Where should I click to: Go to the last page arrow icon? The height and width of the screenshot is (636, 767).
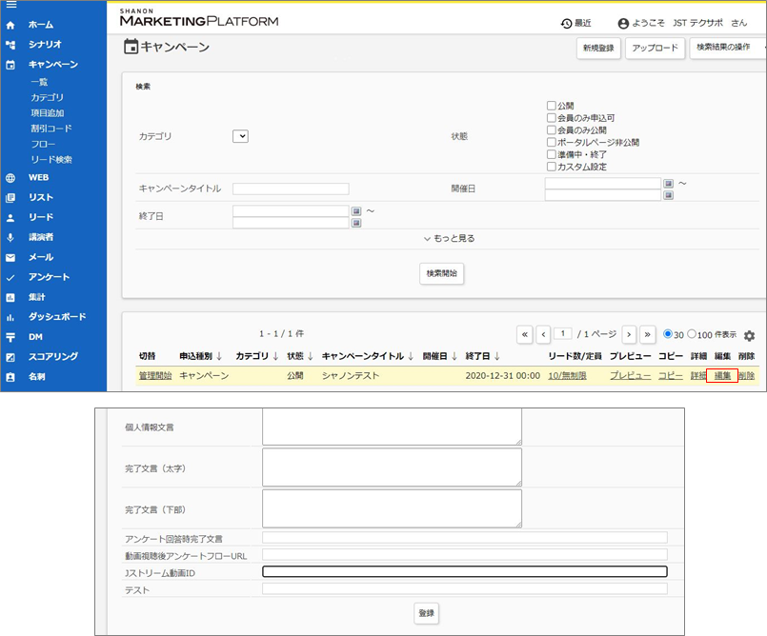(648, 334)
